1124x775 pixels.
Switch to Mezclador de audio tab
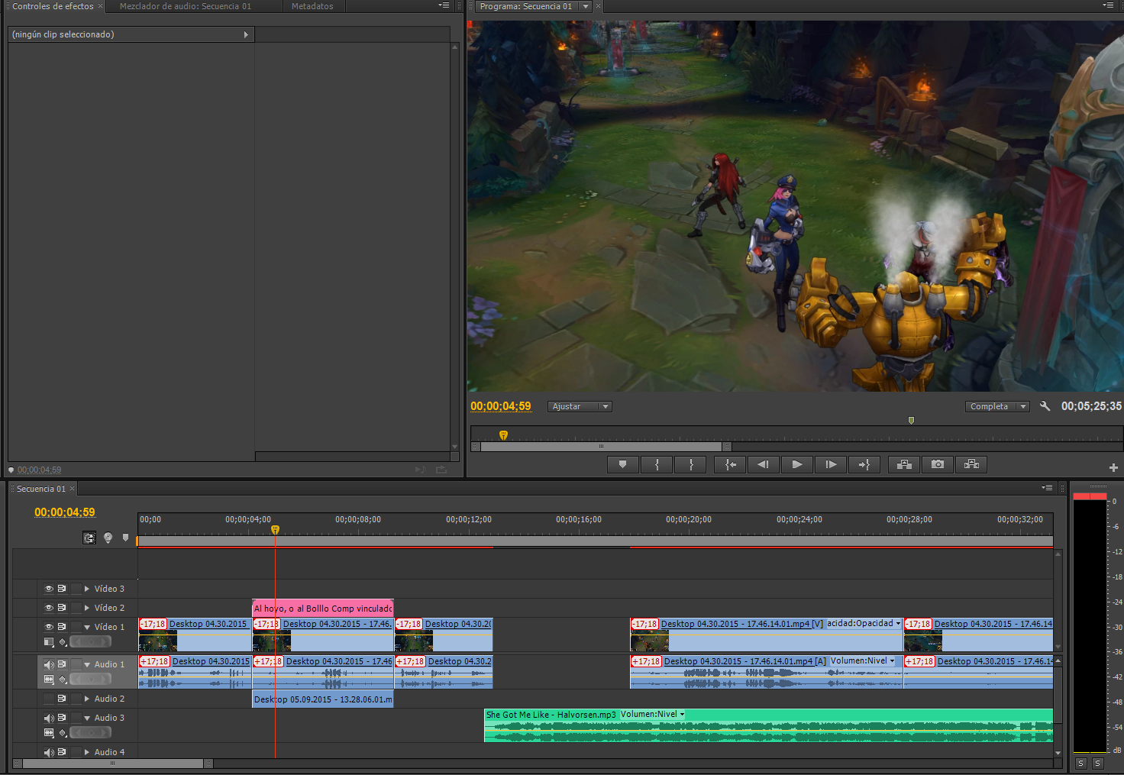click(185, 6)
